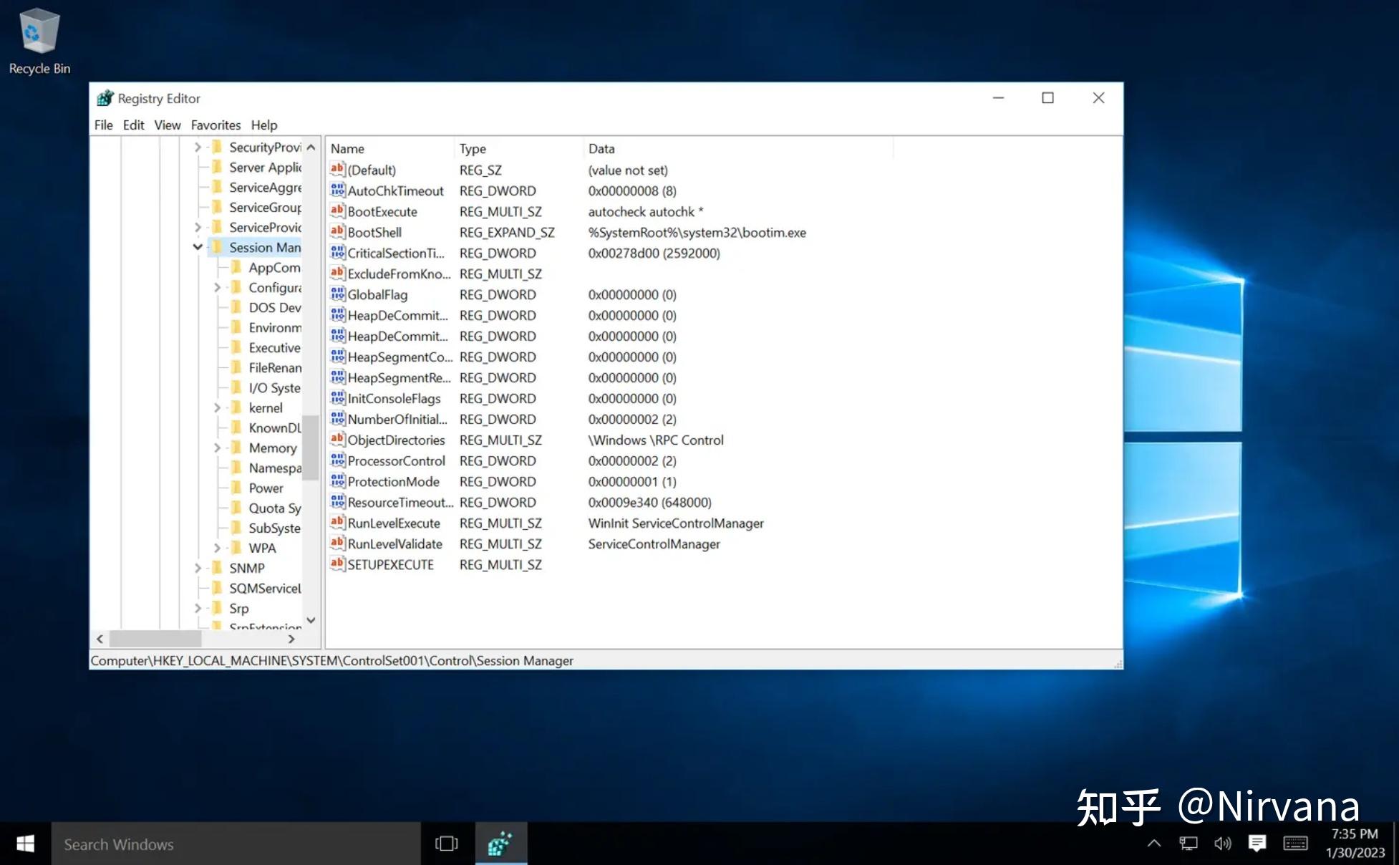Collapse the Session Manager tree node
This screenshot has height=865, width=1399.
coord(196,247)
